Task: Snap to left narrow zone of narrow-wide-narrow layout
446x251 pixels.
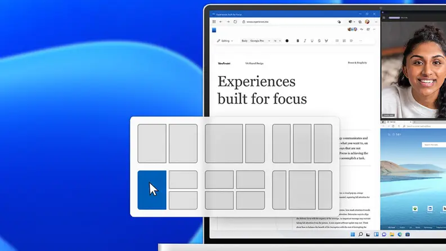Action: (x=279, y=190)
